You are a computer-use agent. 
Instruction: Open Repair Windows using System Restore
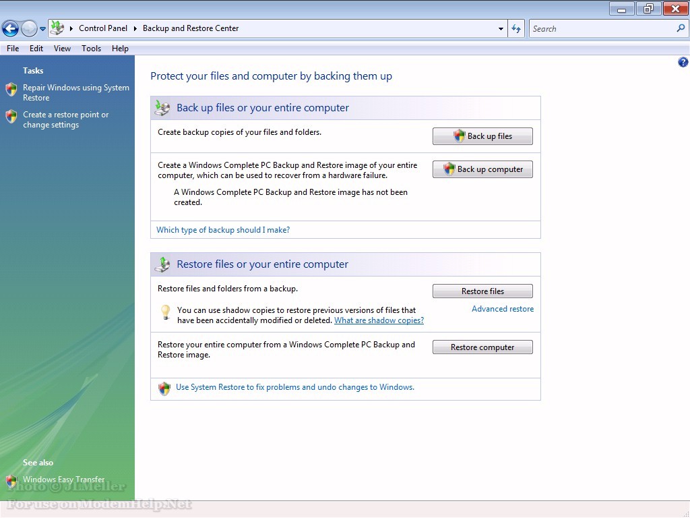pos(76,92)
